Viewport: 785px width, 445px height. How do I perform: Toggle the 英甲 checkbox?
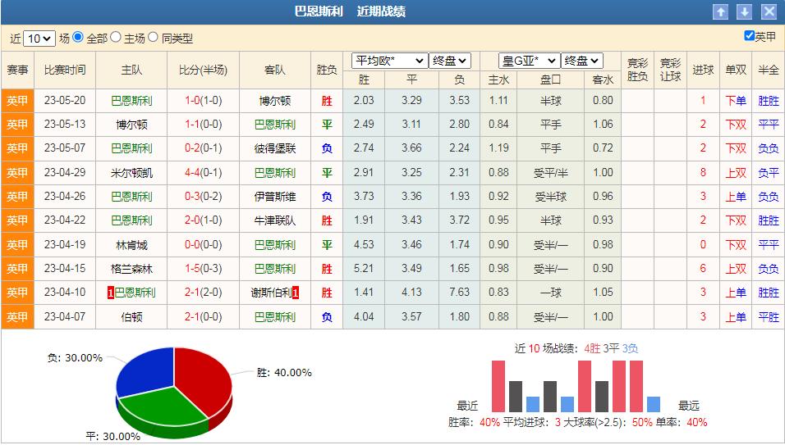749,35
